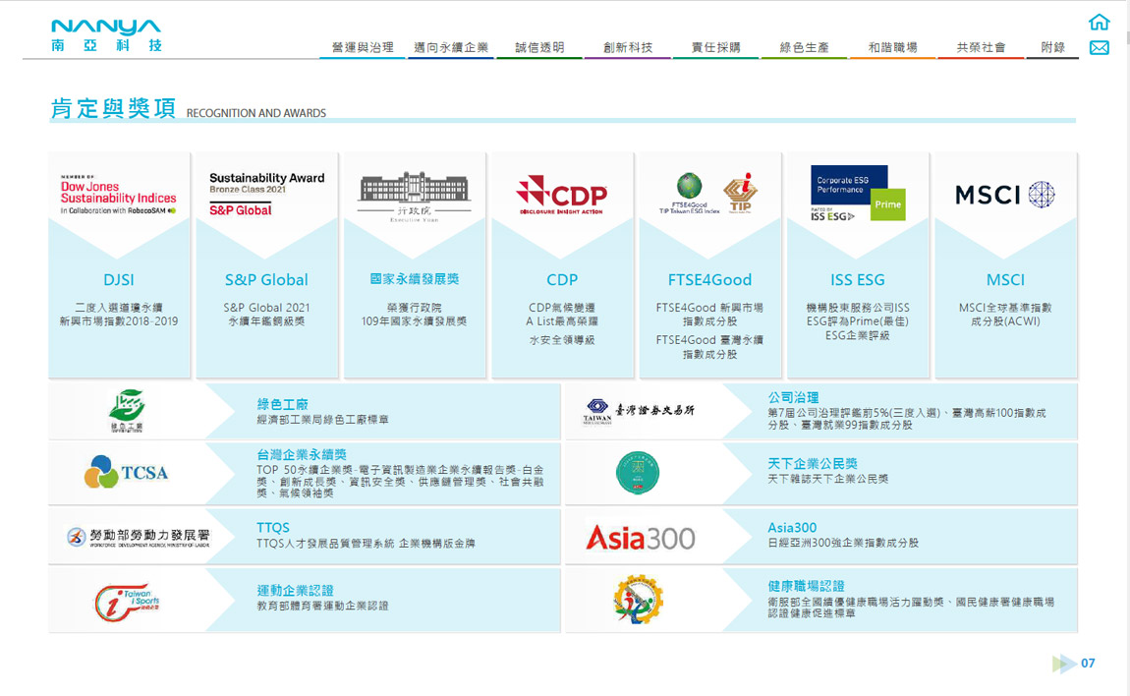The height and width of the screenshot is (696, 1130).
Task: Open the 邁向永續企業 tab
Action: pyautogui.click(x=451, y=47)
